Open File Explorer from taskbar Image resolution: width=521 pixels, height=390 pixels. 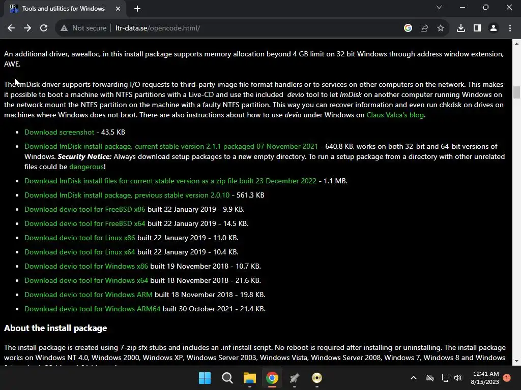[249, 378]
